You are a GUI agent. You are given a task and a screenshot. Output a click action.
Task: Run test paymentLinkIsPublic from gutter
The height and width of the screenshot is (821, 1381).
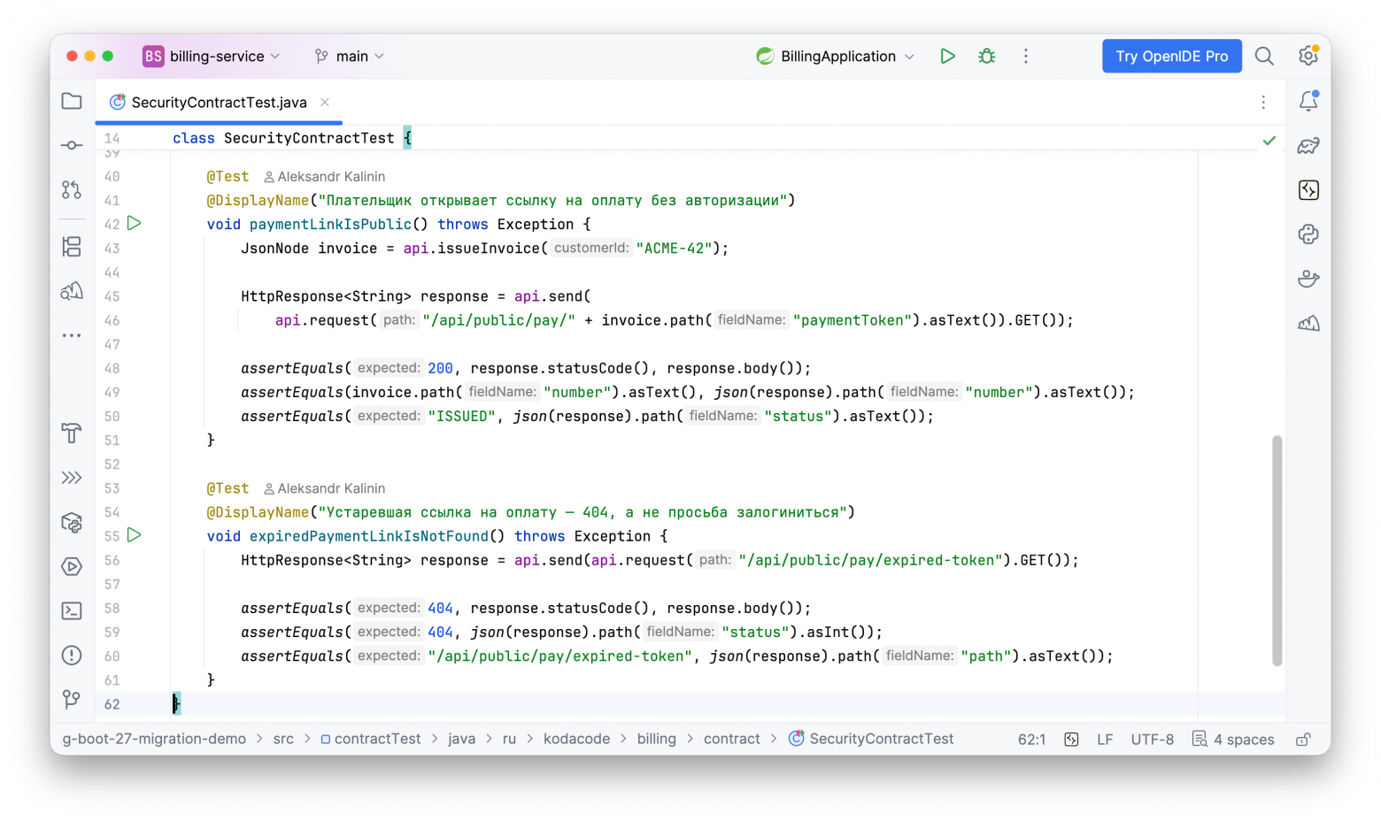coord(135,224)
